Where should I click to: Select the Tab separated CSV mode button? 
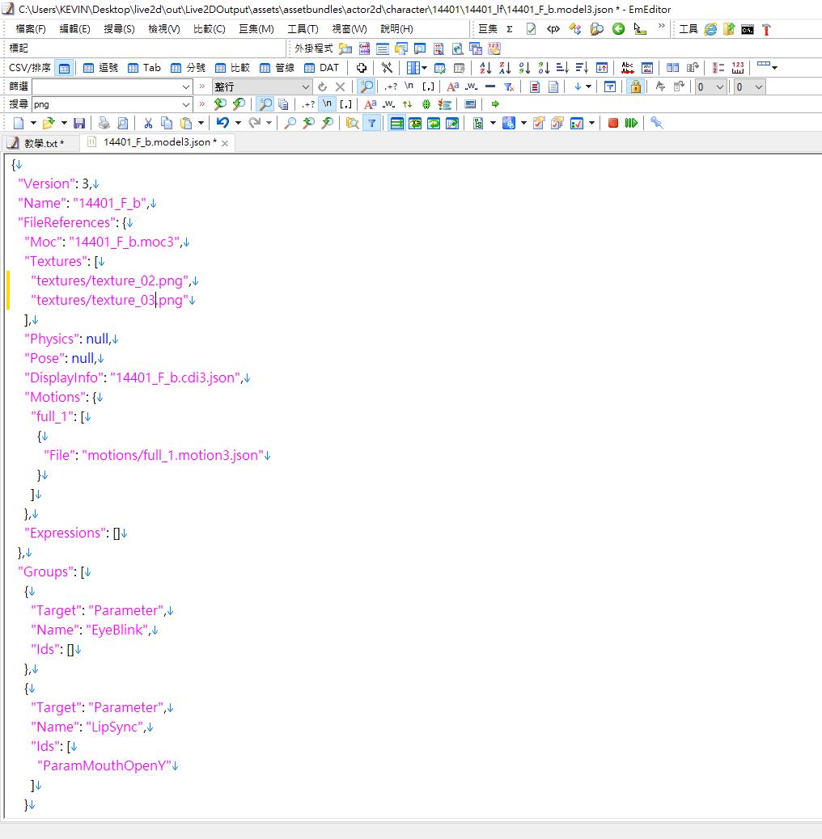pyautogui.click(x=144, y=68)
